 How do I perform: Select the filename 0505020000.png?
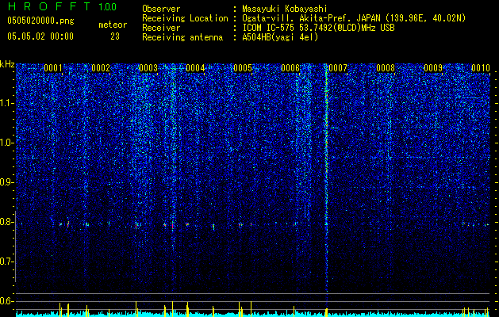tap(40, 21)
